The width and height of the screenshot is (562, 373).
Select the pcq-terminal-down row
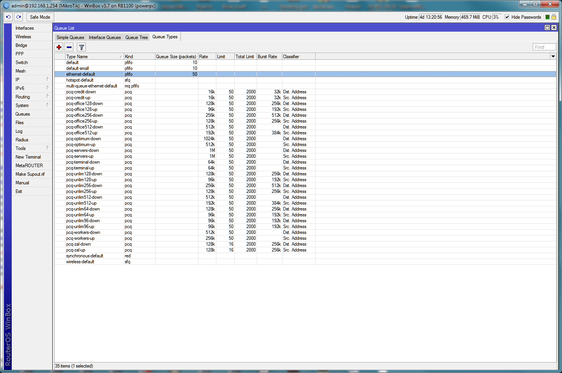(x=305, y=162)
